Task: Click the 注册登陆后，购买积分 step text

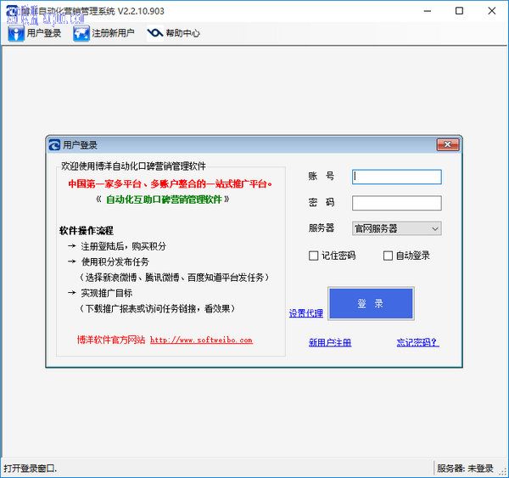Action: click(x=123, y=246)
